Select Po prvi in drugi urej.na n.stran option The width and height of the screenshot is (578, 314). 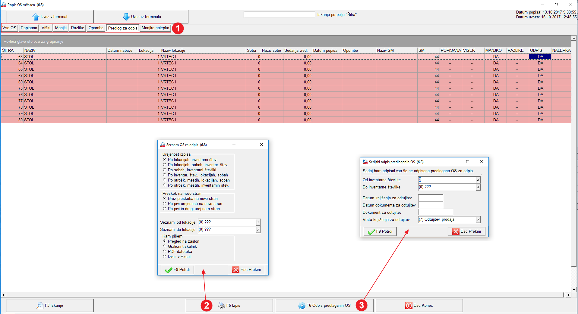point(164,209)
